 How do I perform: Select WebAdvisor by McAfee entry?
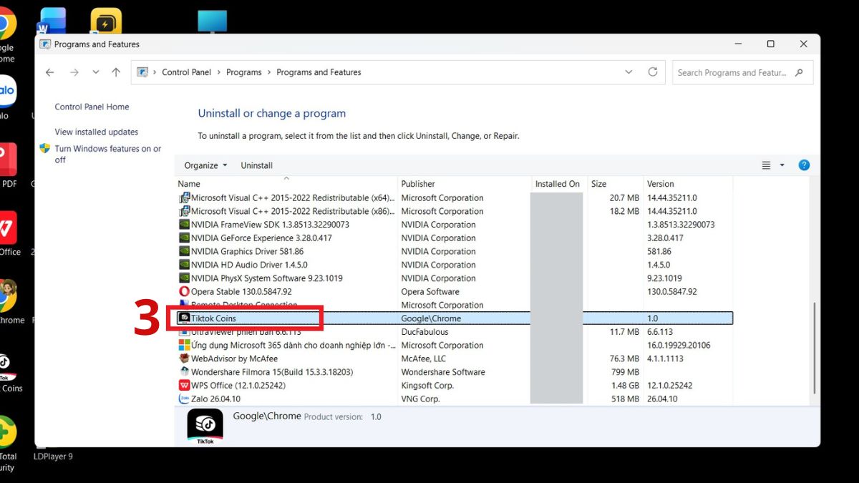tap(234, 358)
